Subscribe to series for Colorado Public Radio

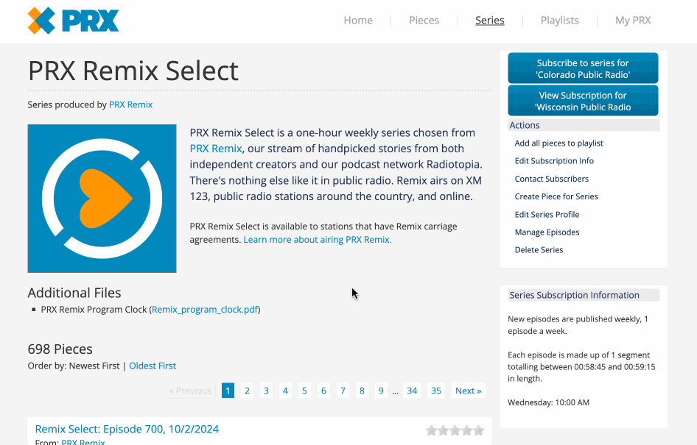(583, 68)
